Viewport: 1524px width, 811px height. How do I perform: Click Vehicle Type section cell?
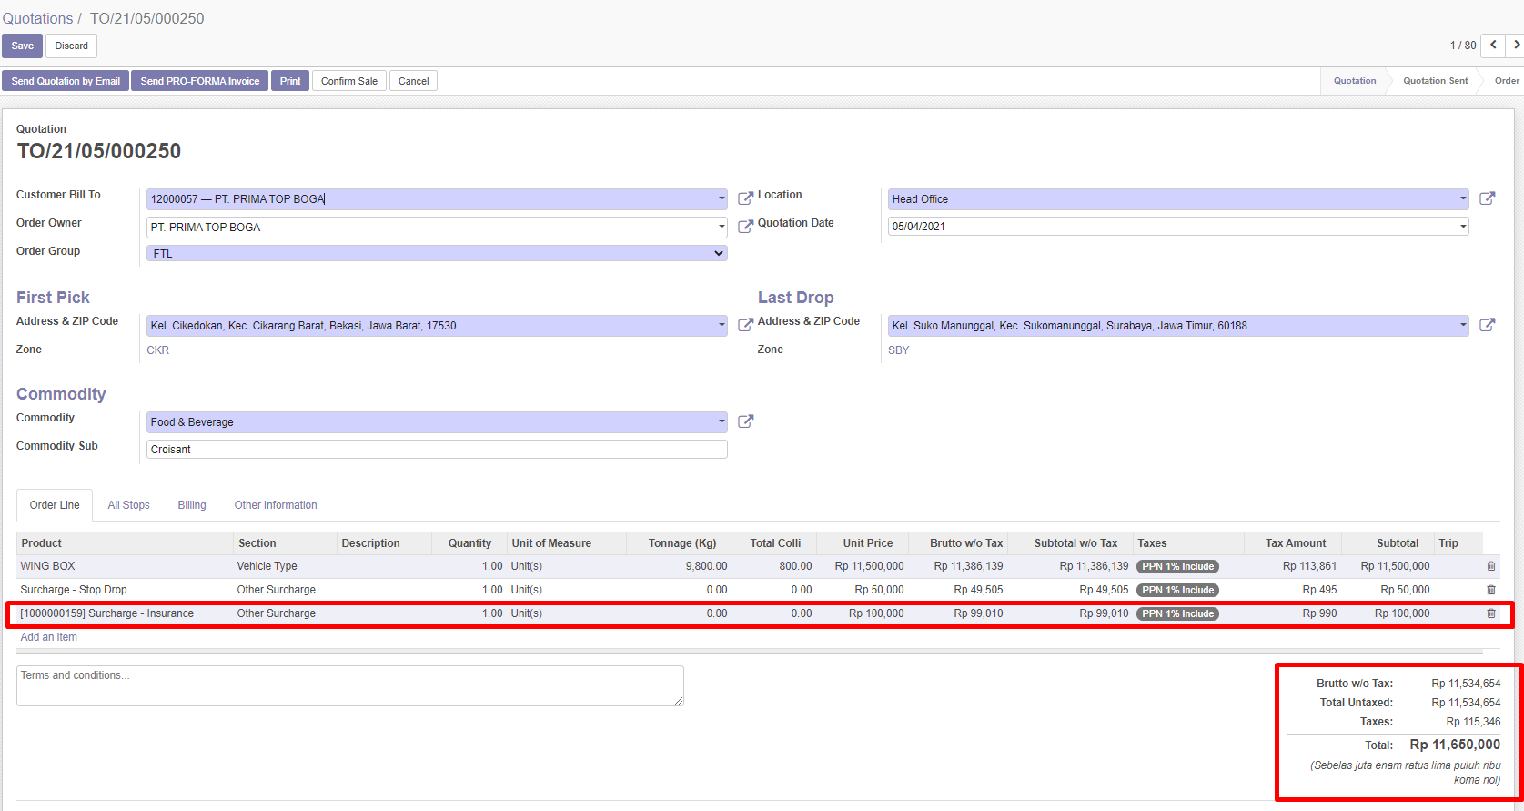click(285, 566)
